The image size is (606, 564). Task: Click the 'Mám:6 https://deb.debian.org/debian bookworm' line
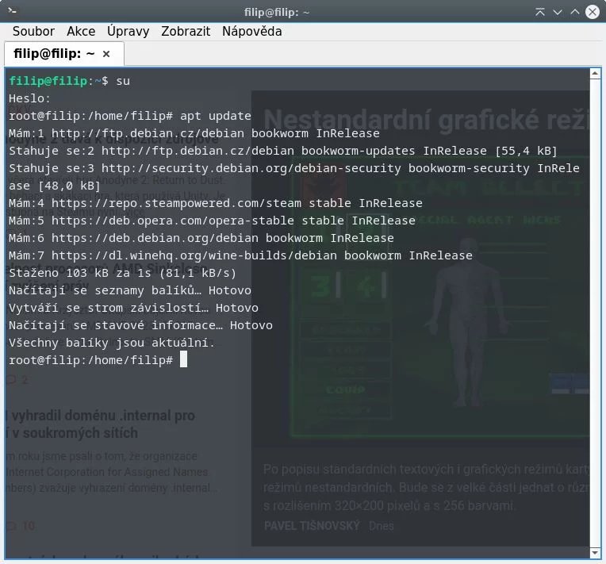(x=201, y=238)
